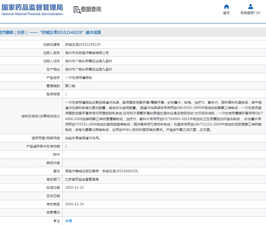This screenshot has height=225, width=266.
Task: Click the remark 原医疗器械注册证编号 text
Action: coord(102,171)
